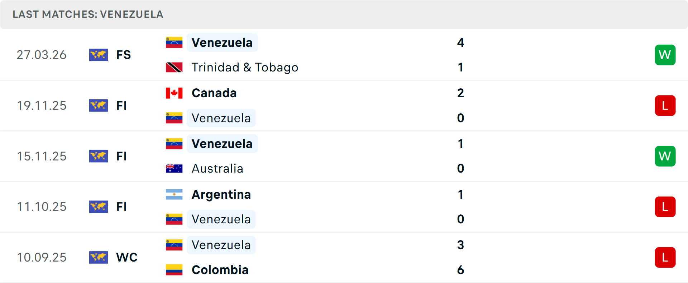Image resolution: width=688 pixels, height=283 pixels.
Task: Click the Australia flag icon
Action: (174, 168)
